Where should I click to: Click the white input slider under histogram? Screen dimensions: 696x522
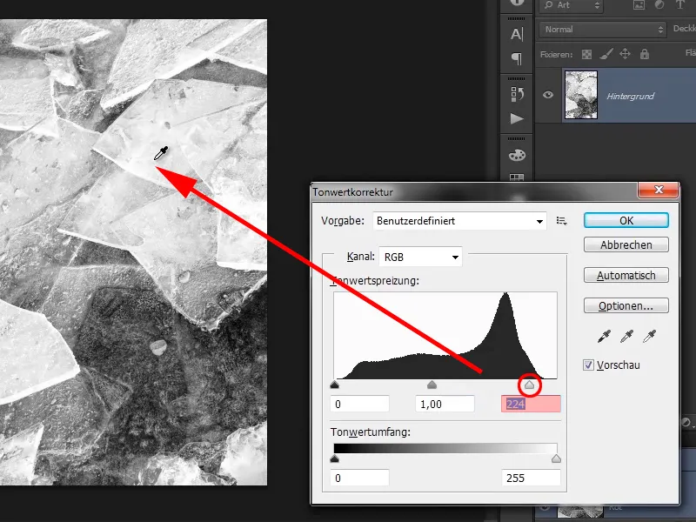[529, 385]
